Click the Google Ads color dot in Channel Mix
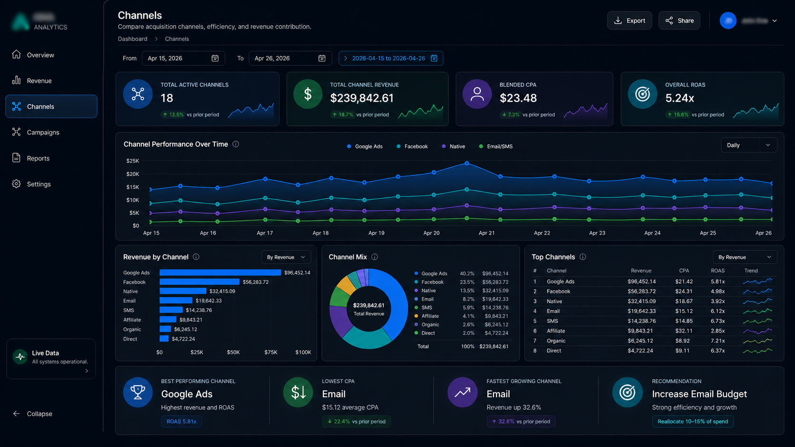This screenshot has width=795, height=447. pyautogui.click(x=417, y=274)
